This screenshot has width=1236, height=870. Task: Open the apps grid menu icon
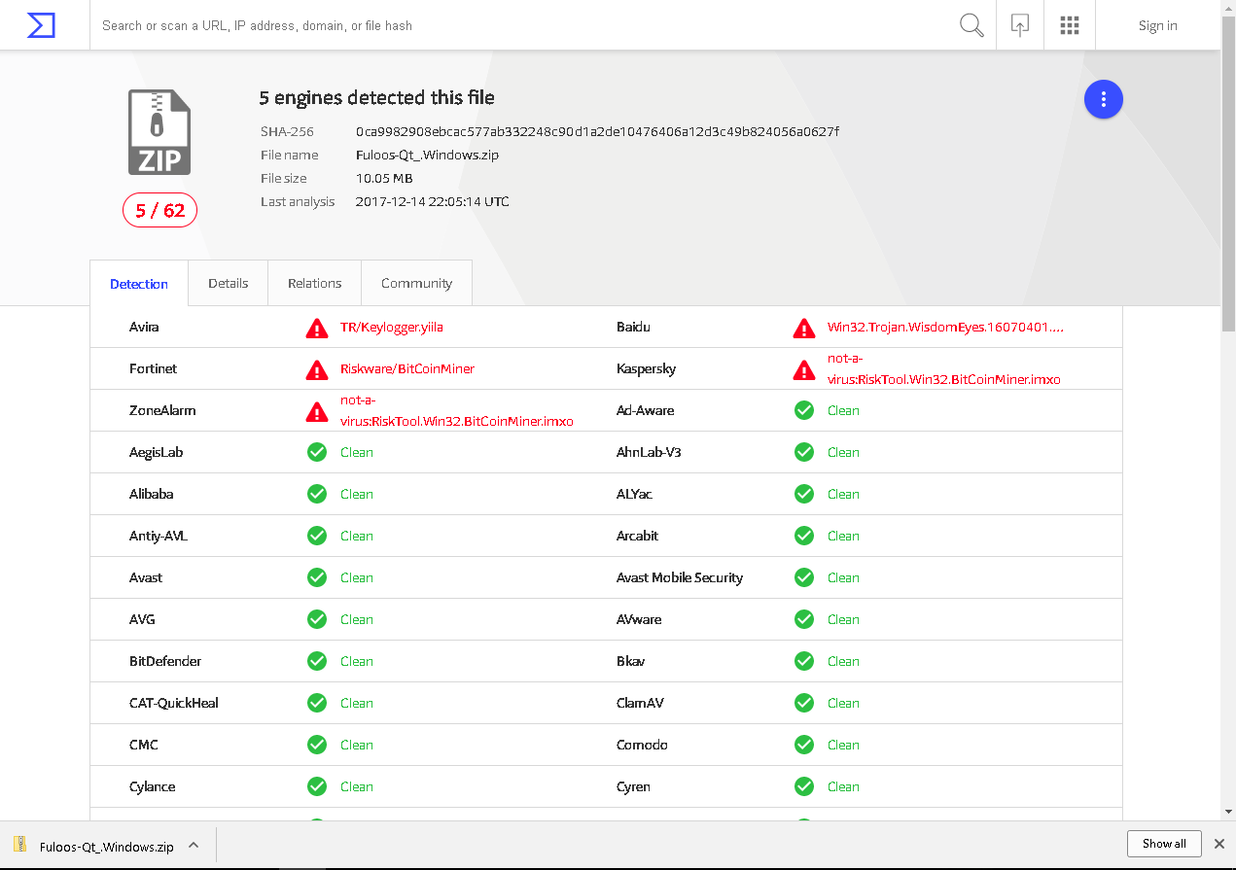1070,25
